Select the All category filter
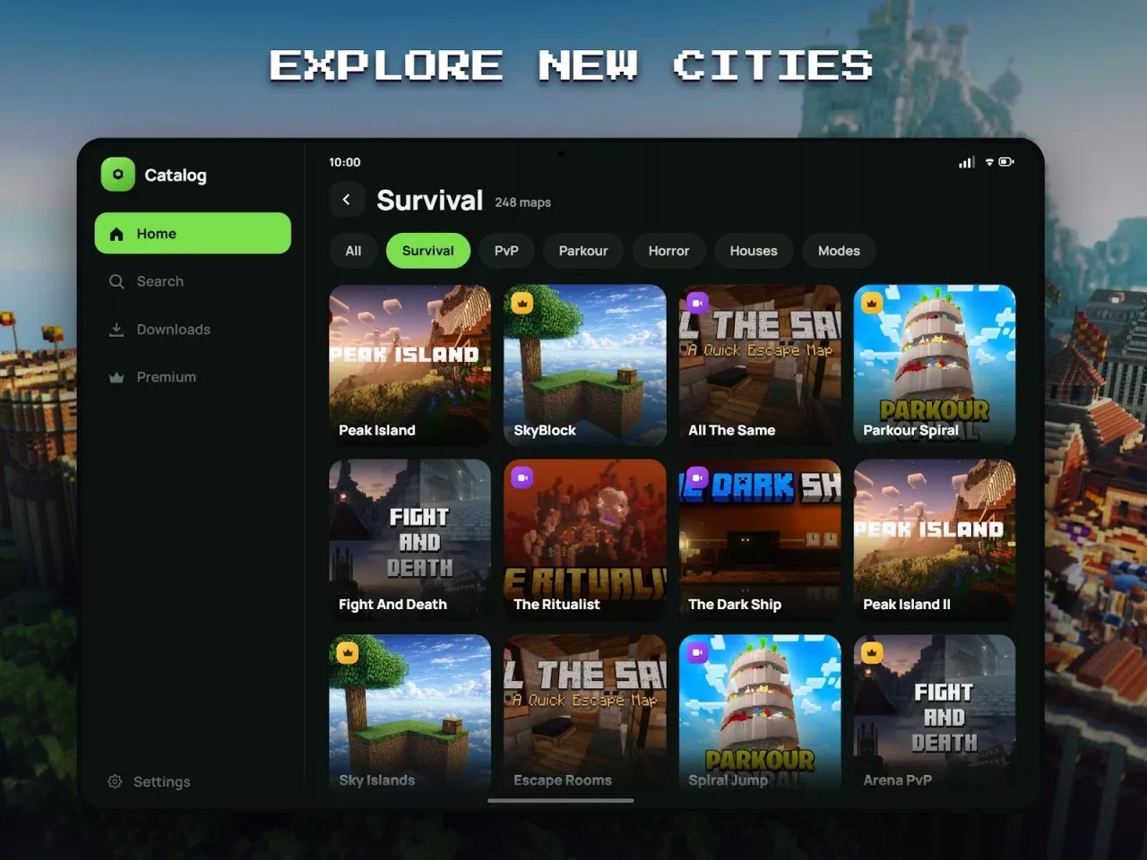Viewport: 1147px width, 860px height. click(353, 251)
